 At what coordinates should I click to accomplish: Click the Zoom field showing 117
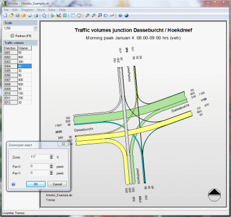click(x=40, y=157)
